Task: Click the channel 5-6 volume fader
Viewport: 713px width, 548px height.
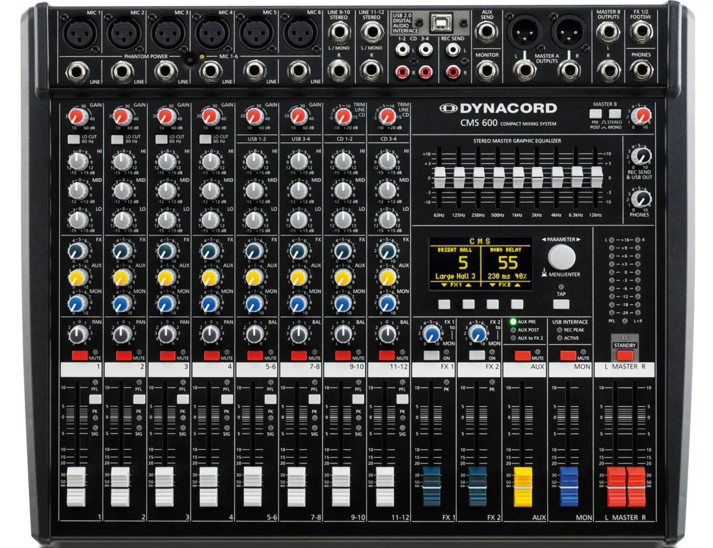Action: tap(252, 486)
